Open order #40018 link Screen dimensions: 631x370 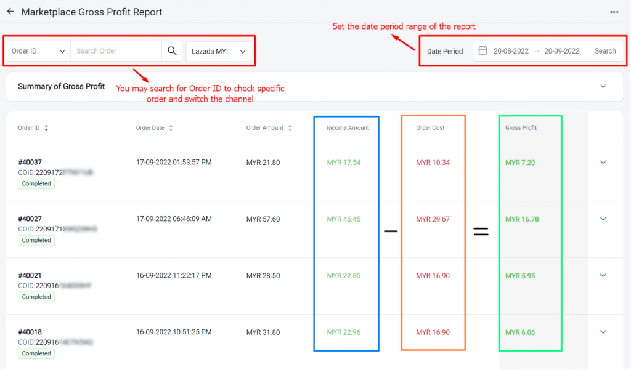[30, 332]
